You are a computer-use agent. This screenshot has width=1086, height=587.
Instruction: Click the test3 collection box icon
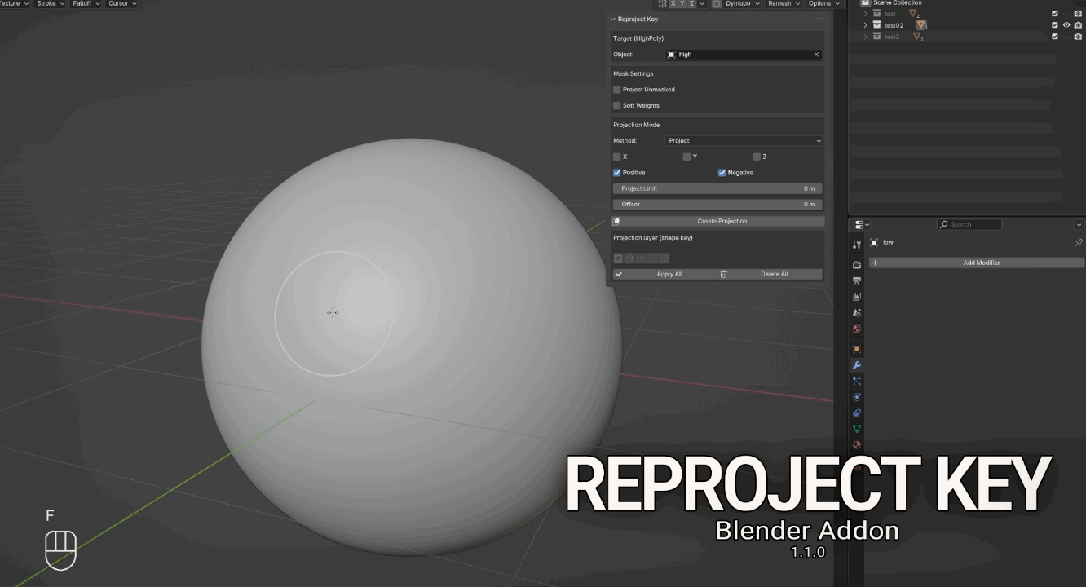coord(877,37)
